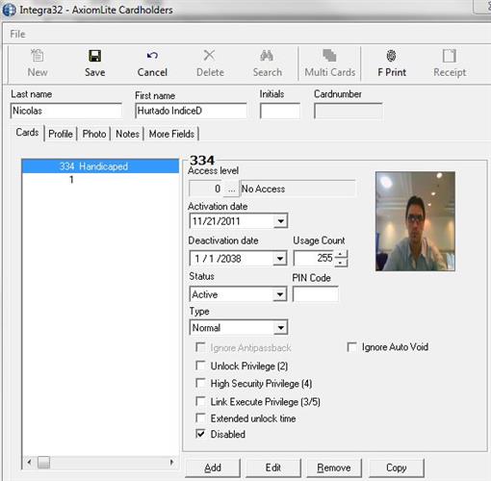Expand the Status Active dropdown
Screen dimensions: 491x481
pos(280,294)
